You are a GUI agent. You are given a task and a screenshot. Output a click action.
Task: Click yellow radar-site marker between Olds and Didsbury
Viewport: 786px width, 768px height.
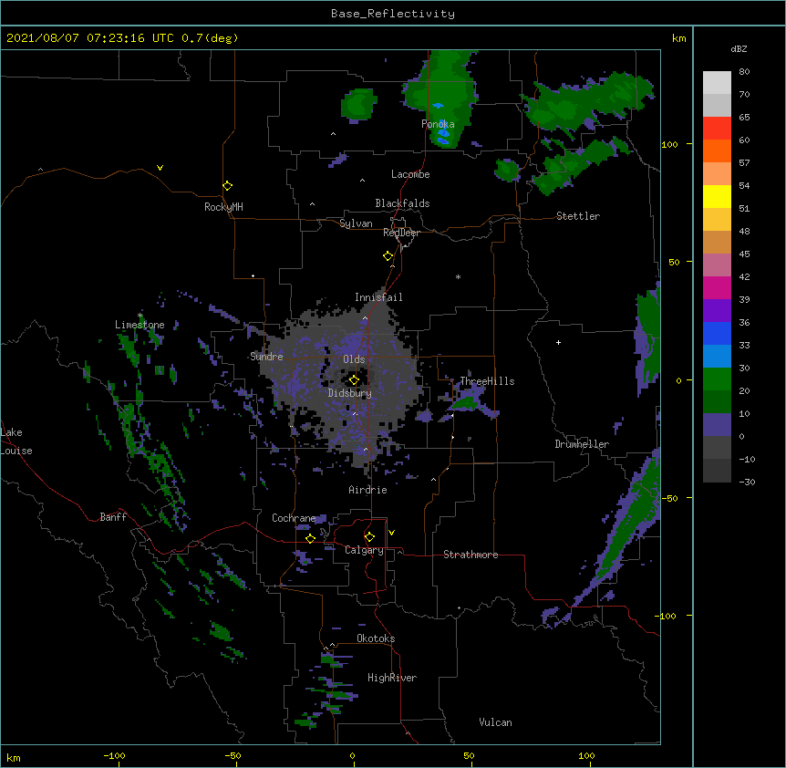point(354,379)
